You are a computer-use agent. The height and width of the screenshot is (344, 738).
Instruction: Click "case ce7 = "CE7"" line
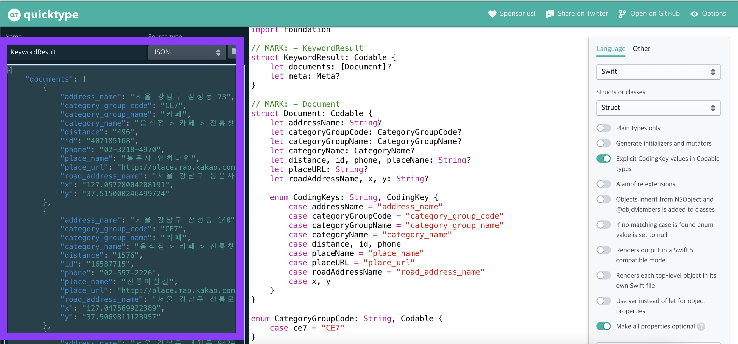(307, 328)
